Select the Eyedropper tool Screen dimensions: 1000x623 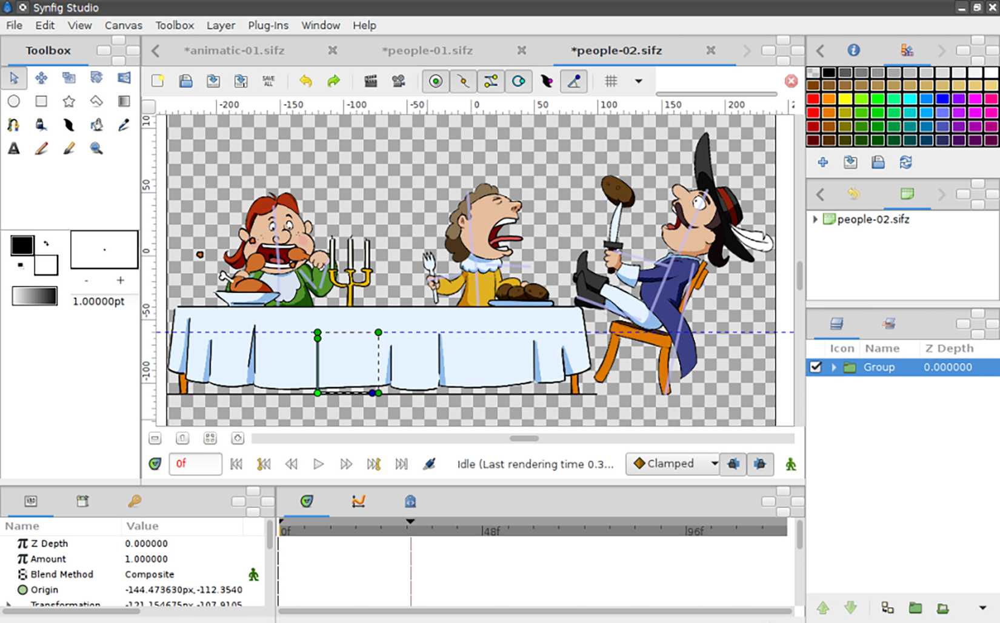click(123, 125)
